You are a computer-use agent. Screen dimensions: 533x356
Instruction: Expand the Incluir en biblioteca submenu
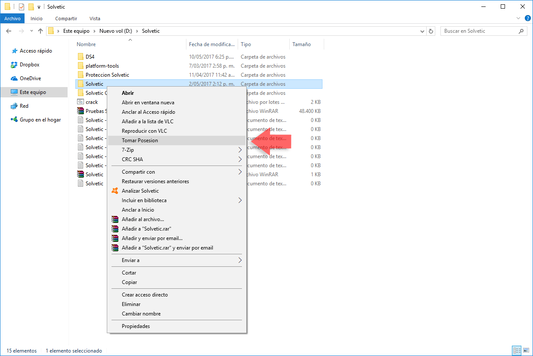pyautogui.click(x=177, y=200)
